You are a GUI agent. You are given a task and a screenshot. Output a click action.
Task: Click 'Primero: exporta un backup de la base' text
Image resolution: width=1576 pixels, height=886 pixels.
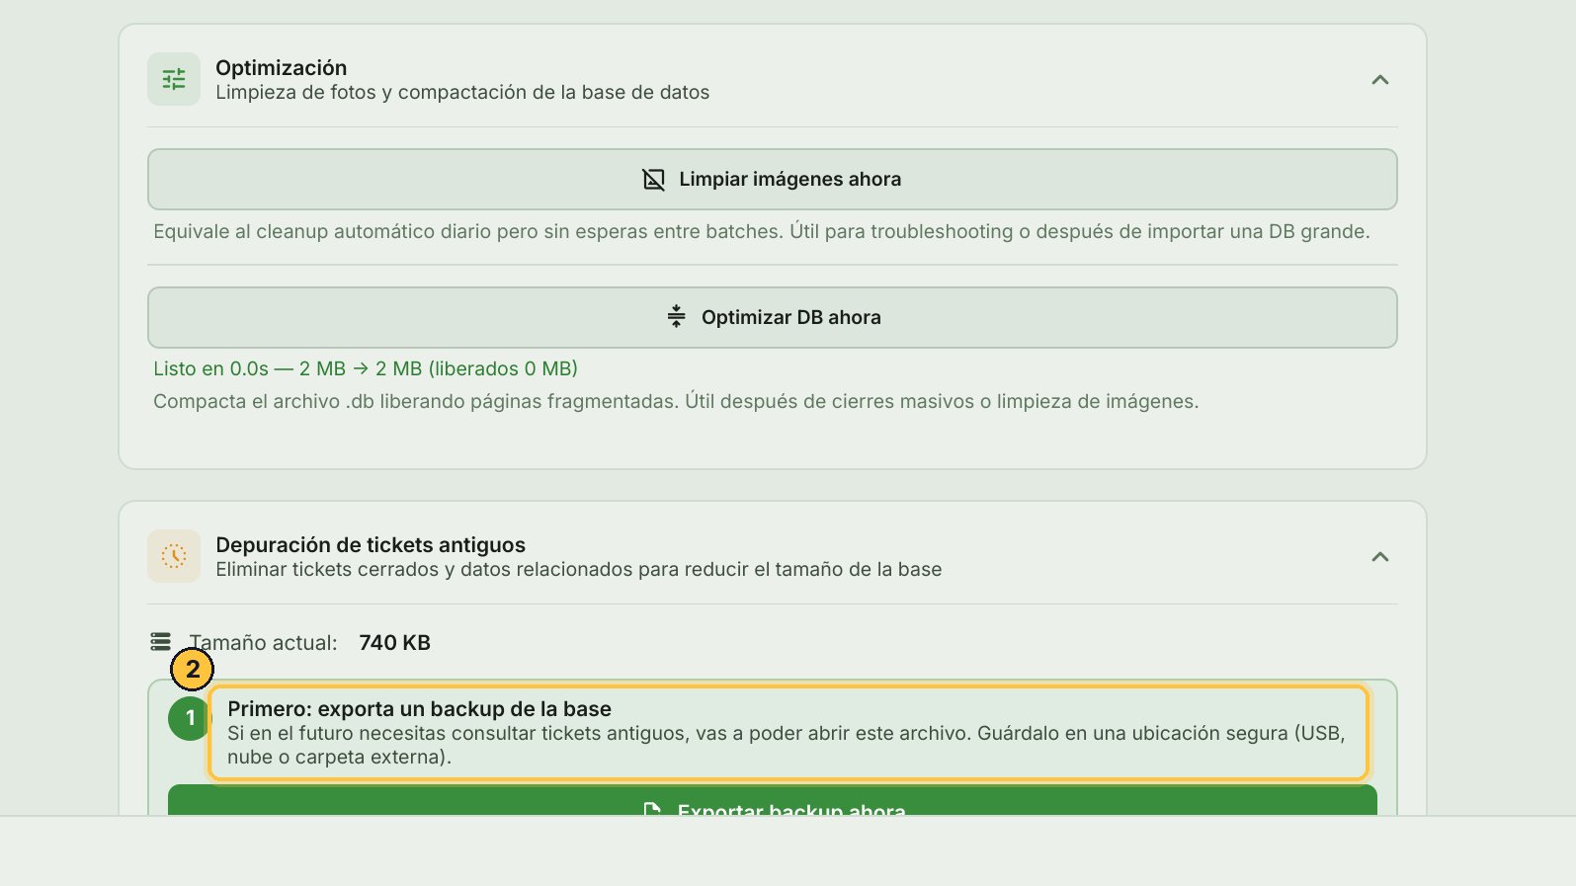click(x=420, y=709)
